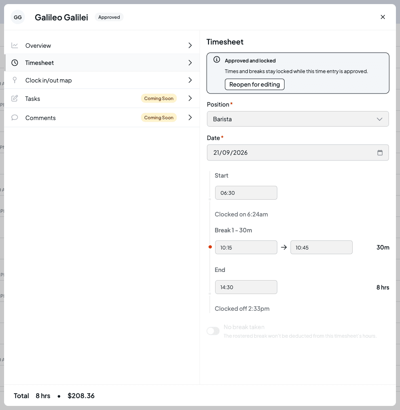Click the Total 8 hrs footer text

click(x=32, y=396)
